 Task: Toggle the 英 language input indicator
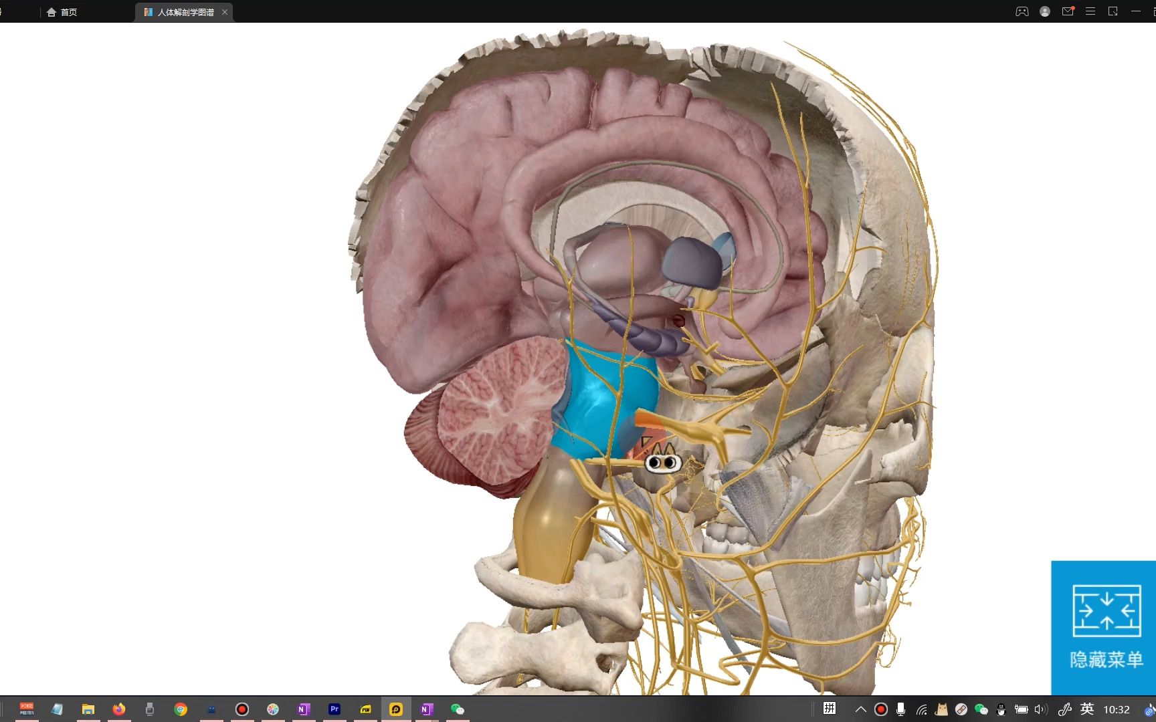[1087, 709]
